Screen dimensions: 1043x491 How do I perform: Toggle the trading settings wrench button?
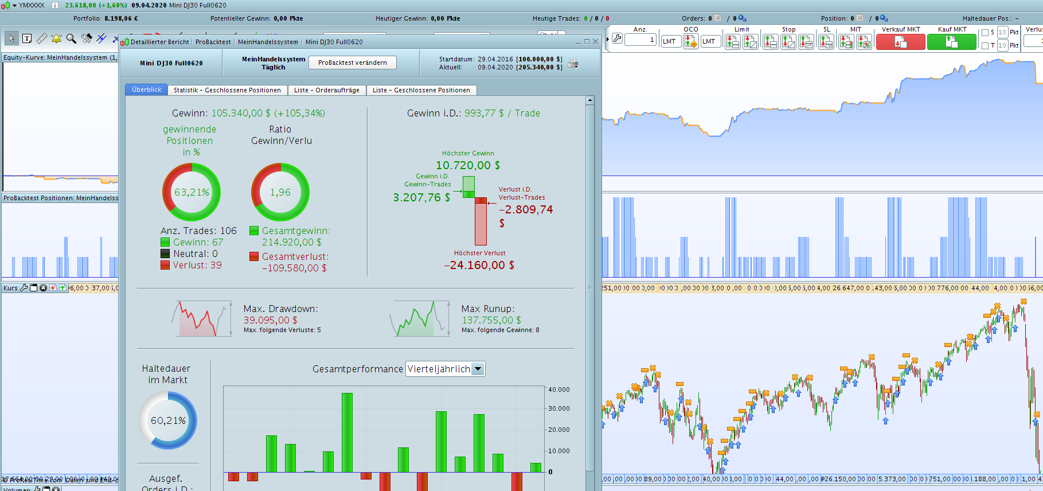617,38
